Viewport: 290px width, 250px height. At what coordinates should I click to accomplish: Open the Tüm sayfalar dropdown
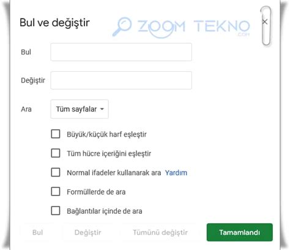click(x=80, y=109)
